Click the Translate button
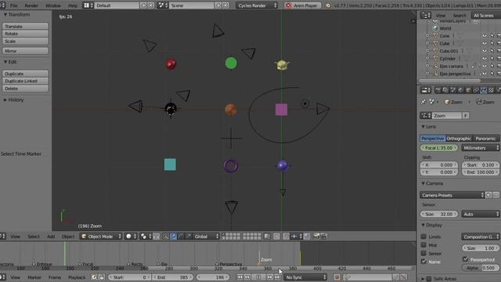 point(25,26)
